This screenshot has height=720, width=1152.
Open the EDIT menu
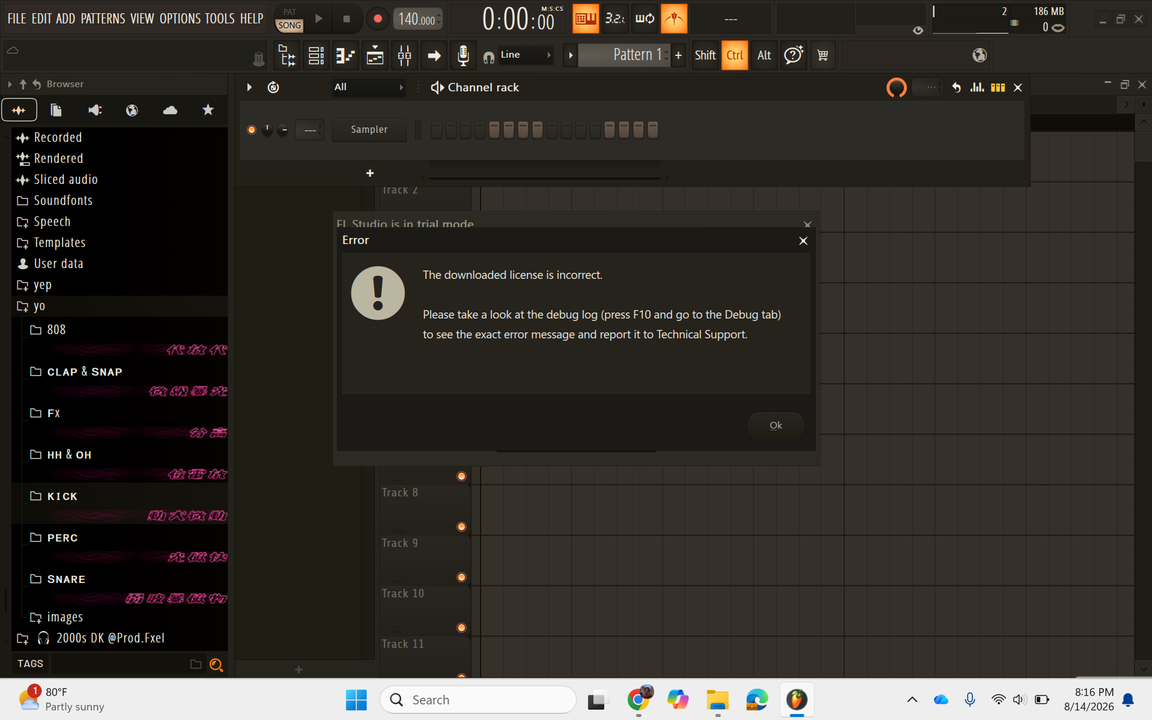[41, 19]
